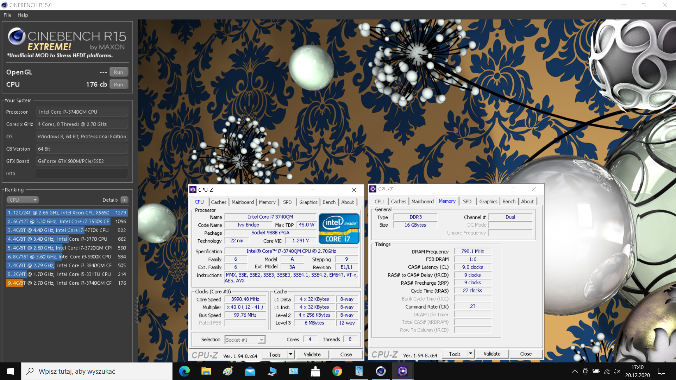Click Tools button in left CPU-Z window
Screen dimensions: 676x380
tap(275, 355)
